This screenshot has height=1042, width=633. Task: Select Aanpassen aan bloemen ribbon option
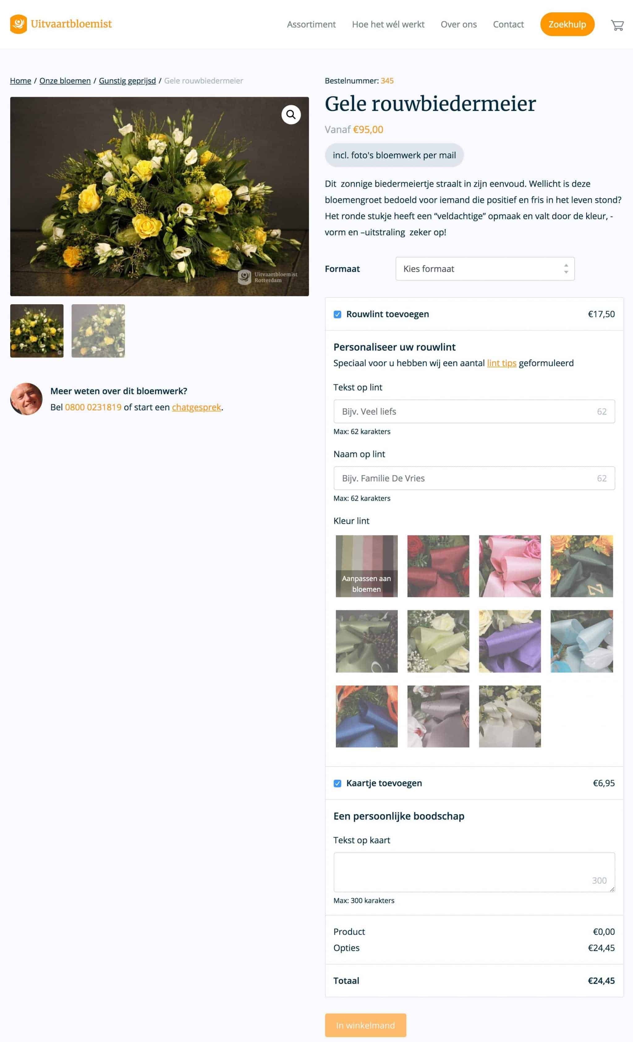367,566
